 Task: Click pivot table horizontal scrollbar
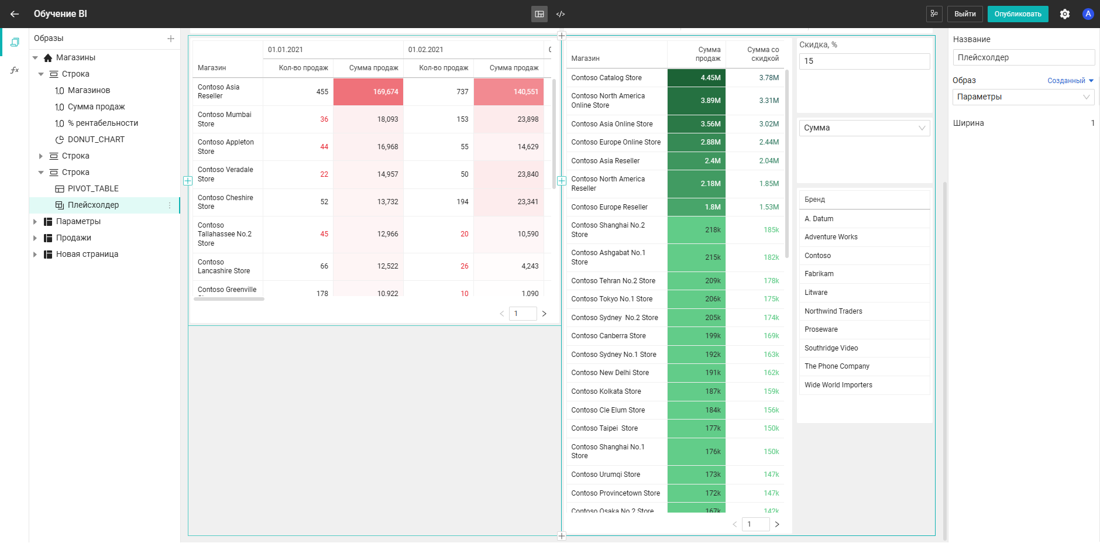tap(229, 299)
